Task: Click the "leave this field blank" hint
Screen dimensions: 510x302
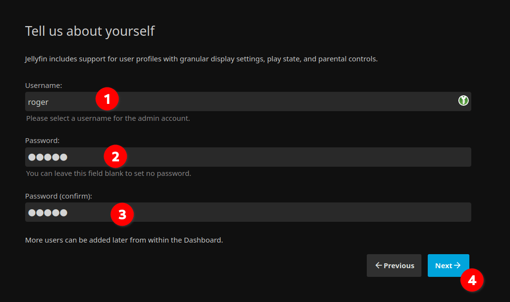Action: (x=108, y=173)
